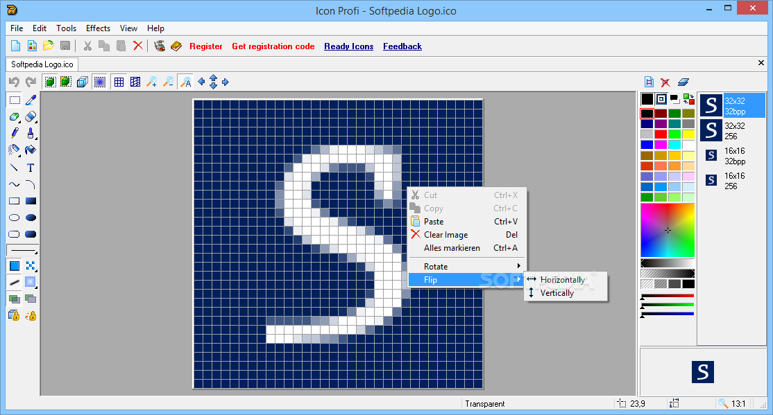Image resolution: width=773 pixels, height=415 pixels.
Task: Open the File menu
Action: pyautogui.click(x=17, y=28)
